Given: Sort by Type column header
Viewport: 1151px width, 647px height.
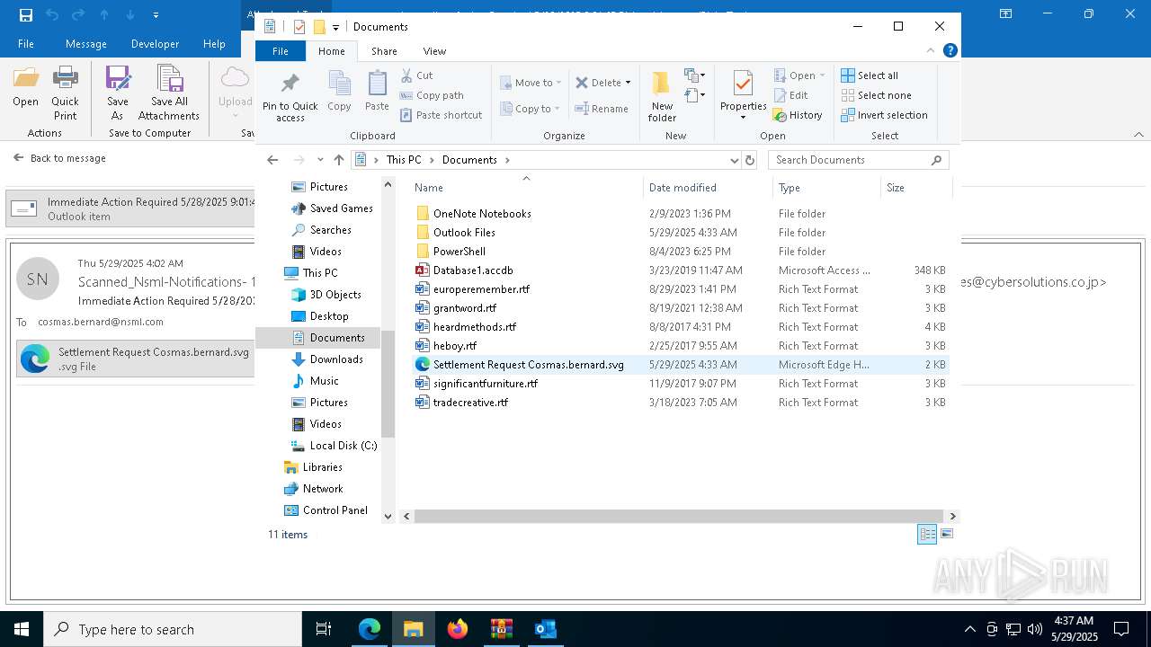Looking at the screenshot, I should 826,188.
